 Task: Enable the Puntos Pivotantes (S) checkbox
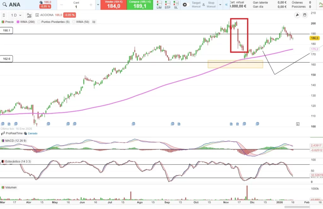point(39,22)
